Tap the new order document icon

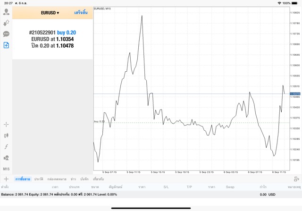6,45
